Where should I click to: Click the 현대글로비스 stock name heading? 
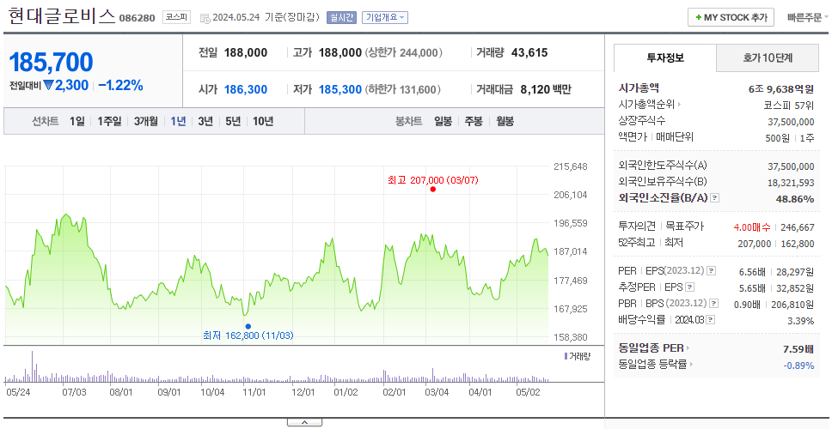coord(62,17)
